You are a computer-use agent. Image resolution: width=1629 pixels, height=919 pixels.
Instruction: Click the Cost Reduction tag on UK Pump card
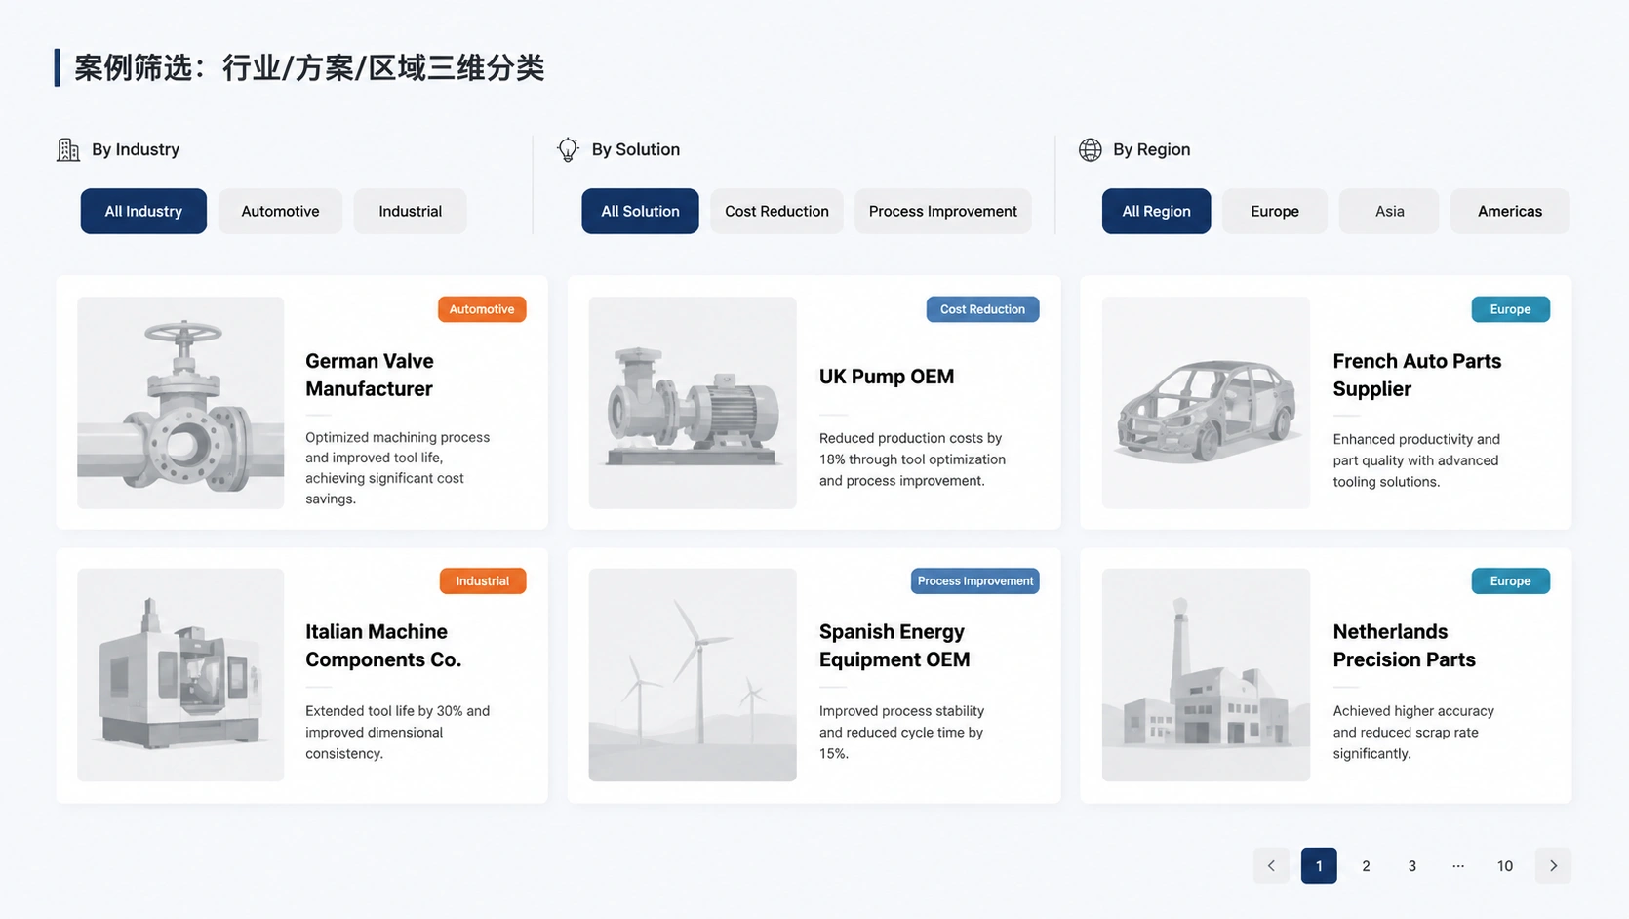(982, 309)
